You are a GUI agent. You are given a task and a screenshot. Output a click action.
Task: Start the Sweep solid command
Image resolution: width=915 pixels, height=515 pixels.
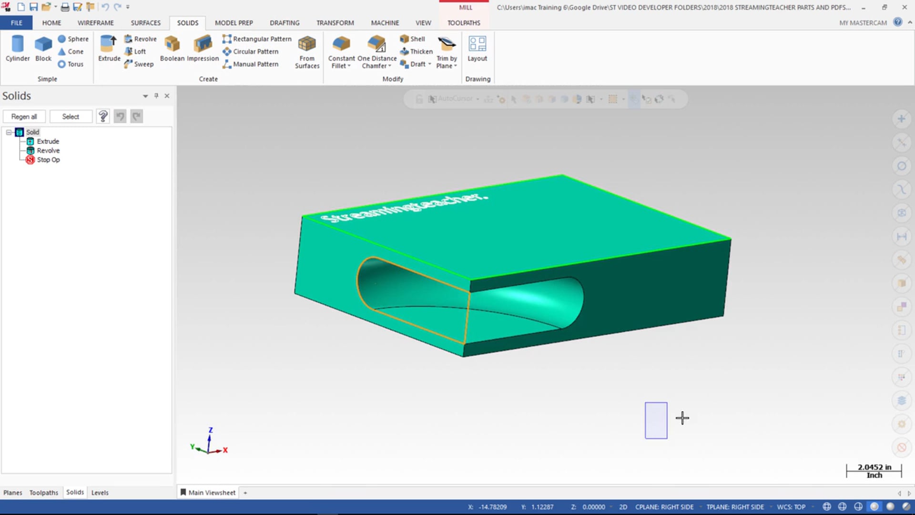139,64
